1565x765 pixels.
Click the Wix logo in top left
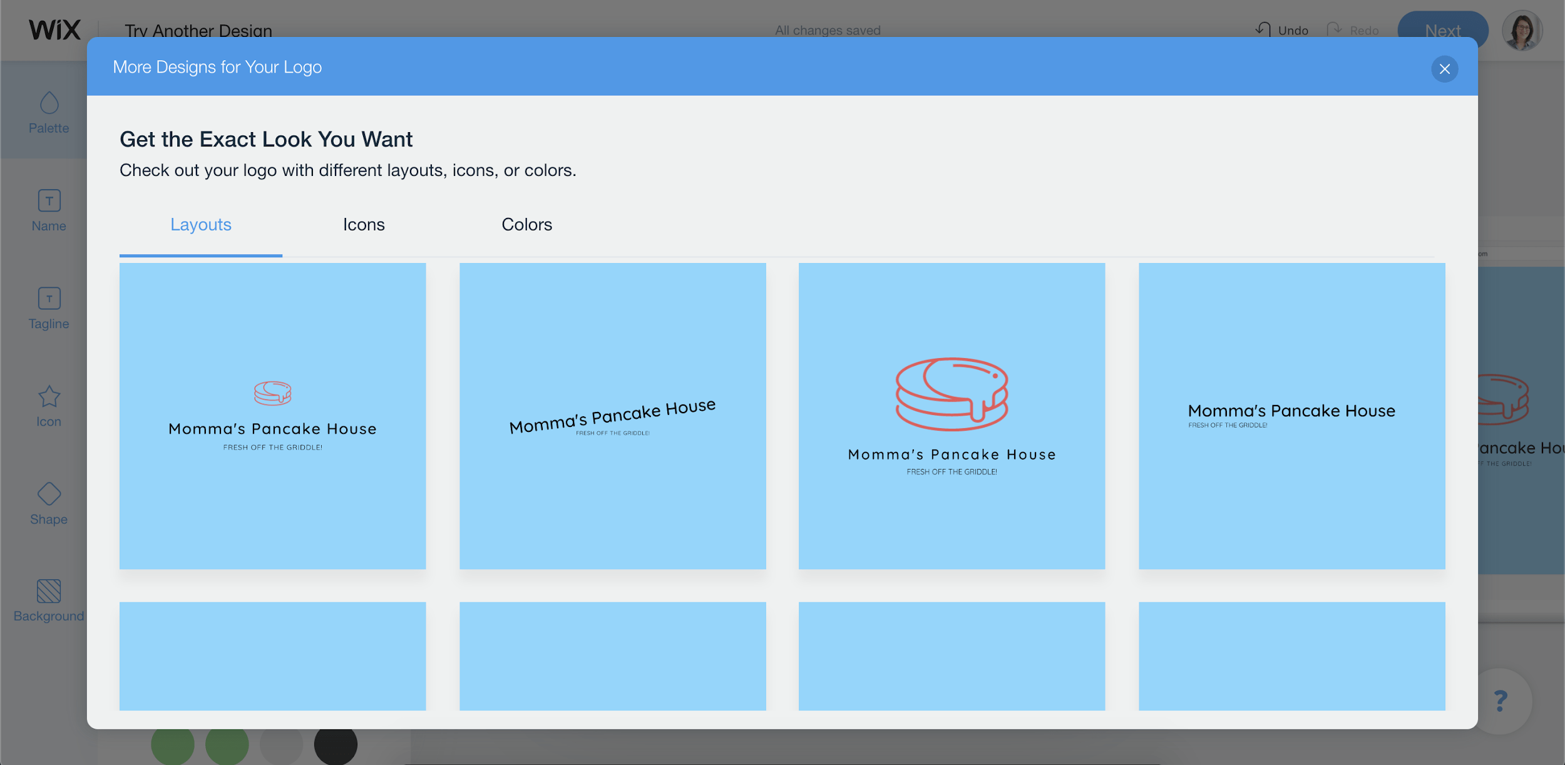point(55,28)
